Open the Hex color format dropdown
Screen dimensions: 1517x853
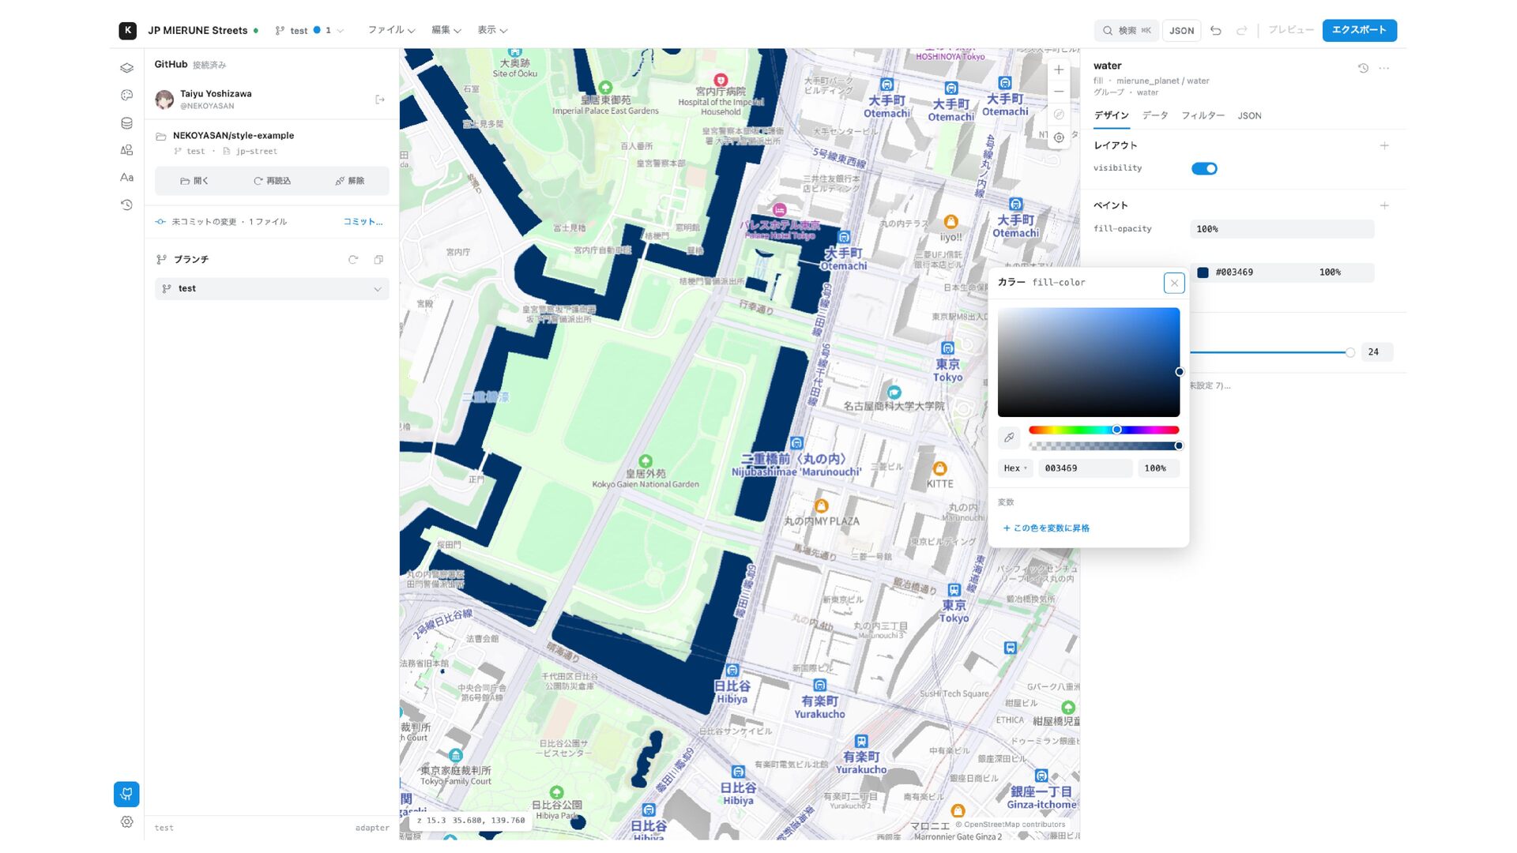[x=1015, y=468]
